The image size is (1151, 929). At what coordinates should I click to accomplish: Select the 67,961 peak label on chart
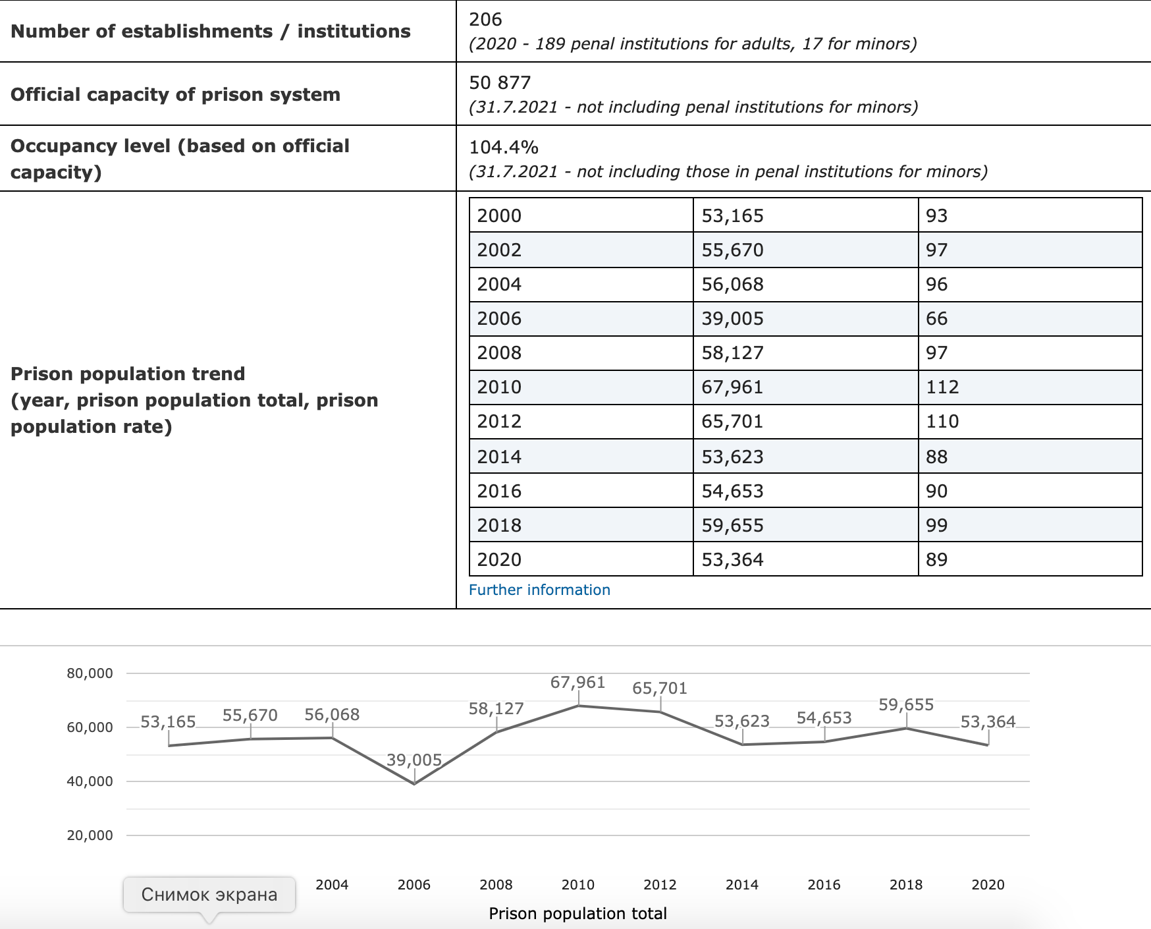point(577,682)
